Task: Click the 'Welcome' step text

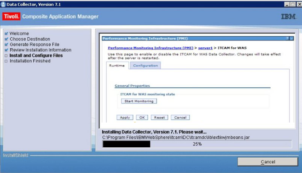Action: point(19,33)
